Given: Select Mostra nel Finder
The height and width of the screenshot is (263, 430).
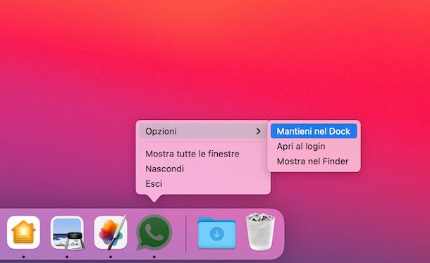Looking at the screenshot, I should coord(312,161).
